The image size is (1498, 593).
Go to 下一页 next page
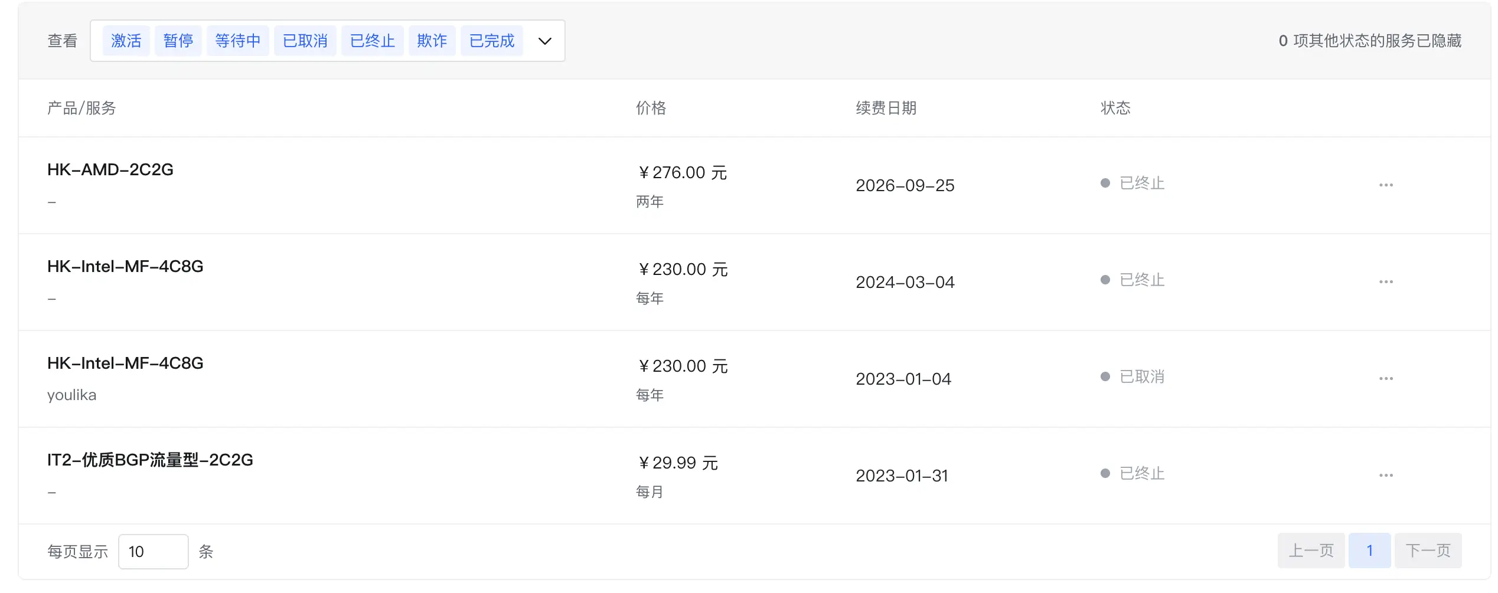point(1428,551)
